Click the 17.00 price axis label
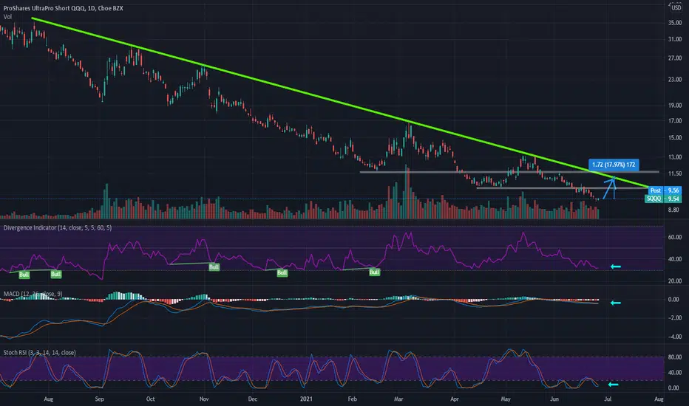This screenshot has height=406, width=689. click(674, 121)
